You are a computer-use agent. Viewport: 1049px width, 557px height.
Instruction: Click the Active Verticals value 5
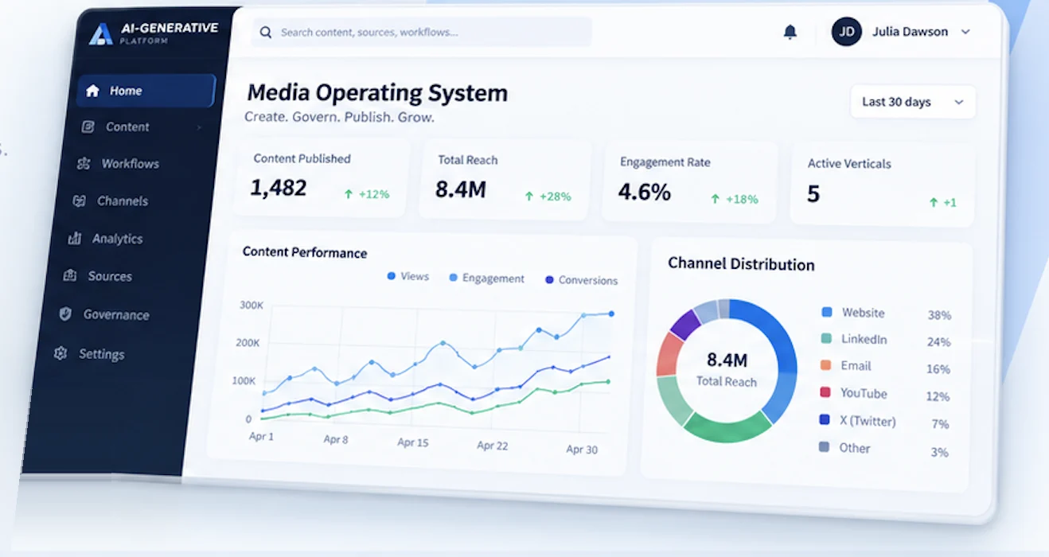coord(813,194)
